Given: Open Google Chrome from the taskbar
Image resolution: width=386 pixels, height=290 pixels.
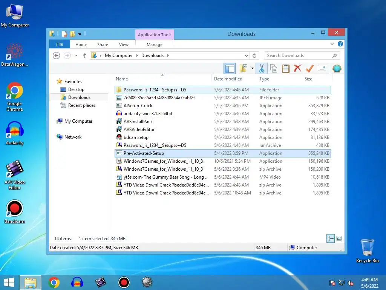Looking at the screenshot, I should (x=54, y=282).
